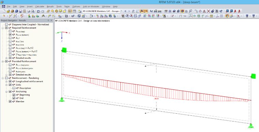Screen dimensions: 259x132
Task: Open the Add-on Modules menu
Action: (x=91, y=6)
